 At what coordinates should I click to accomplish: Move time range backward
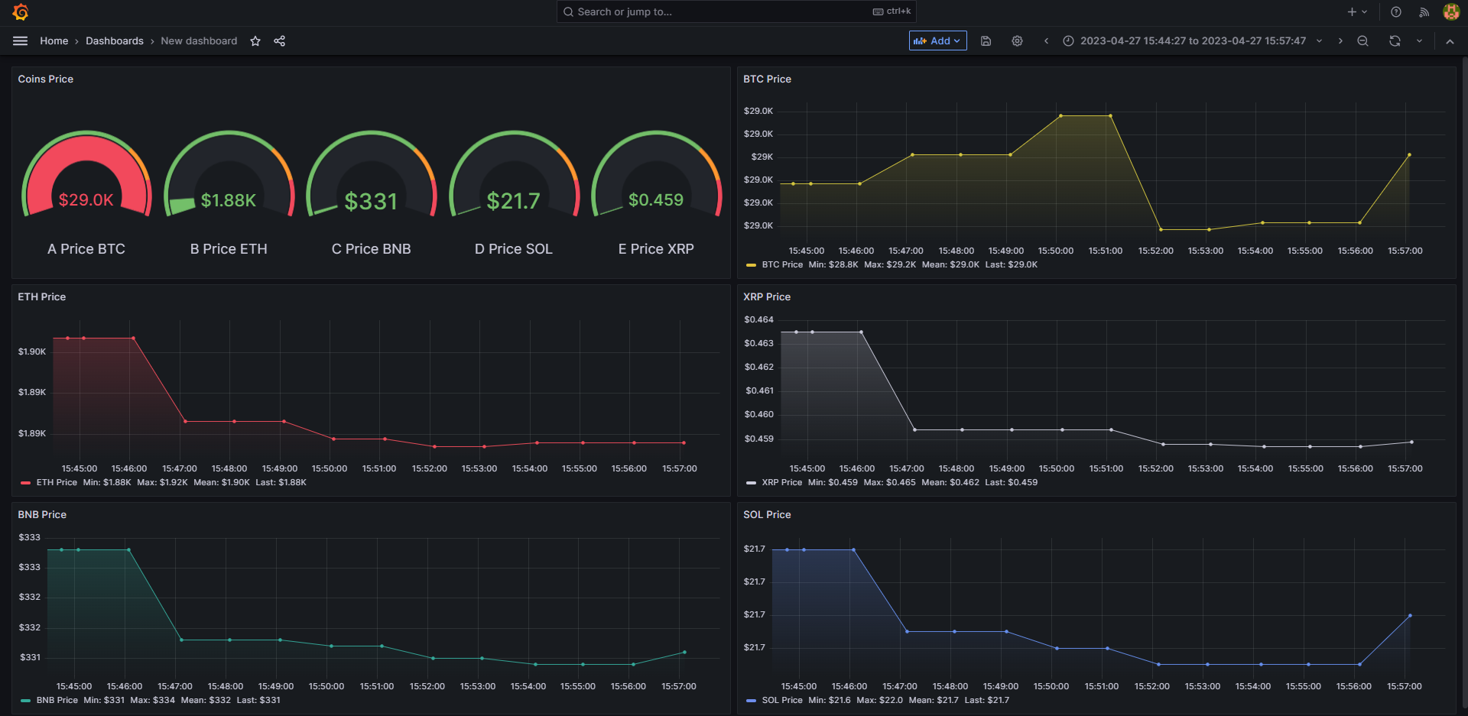coord(1046,41)
